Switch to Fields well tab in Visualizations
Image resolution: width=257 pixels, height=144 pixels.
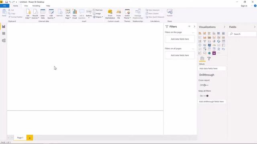click(x=202, y=59)
